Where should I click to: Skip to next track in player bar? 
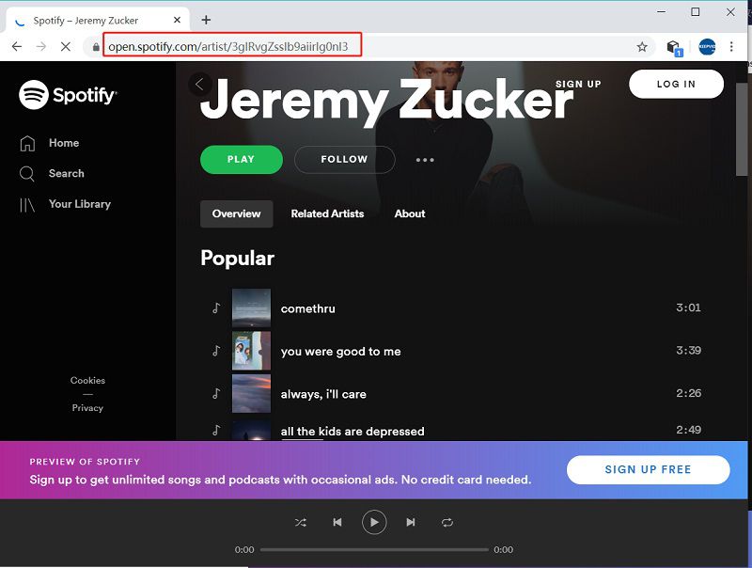[411, 522]
